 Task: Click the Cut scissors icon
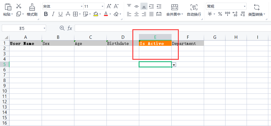[x=19, y=6]
